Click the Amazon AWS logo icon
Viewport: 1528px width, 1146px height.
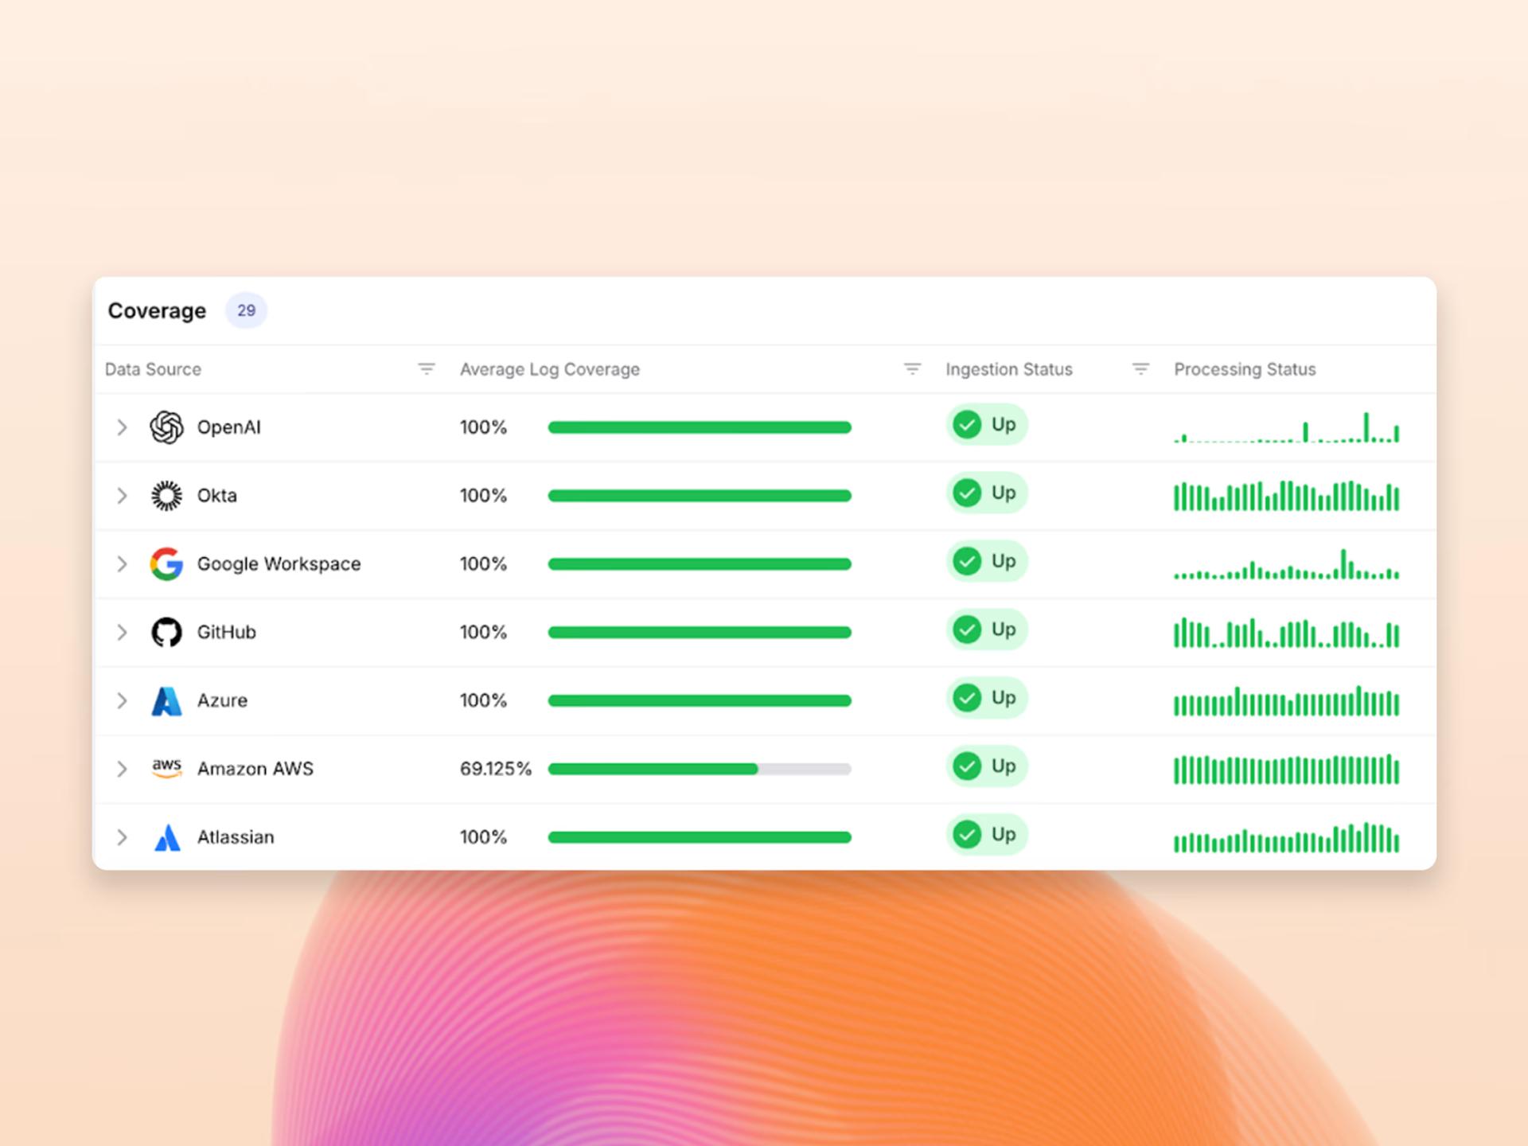tap(166, 769)
